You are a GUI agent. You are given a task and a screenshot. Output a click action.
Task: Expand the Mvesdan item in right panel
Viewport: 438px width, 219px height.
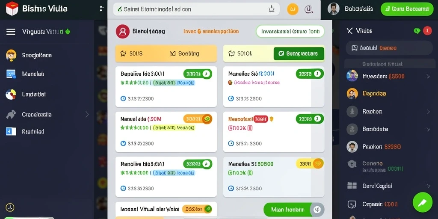coord(428,76)
